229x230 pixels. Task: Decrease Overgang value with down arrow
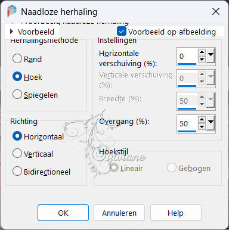202,126
